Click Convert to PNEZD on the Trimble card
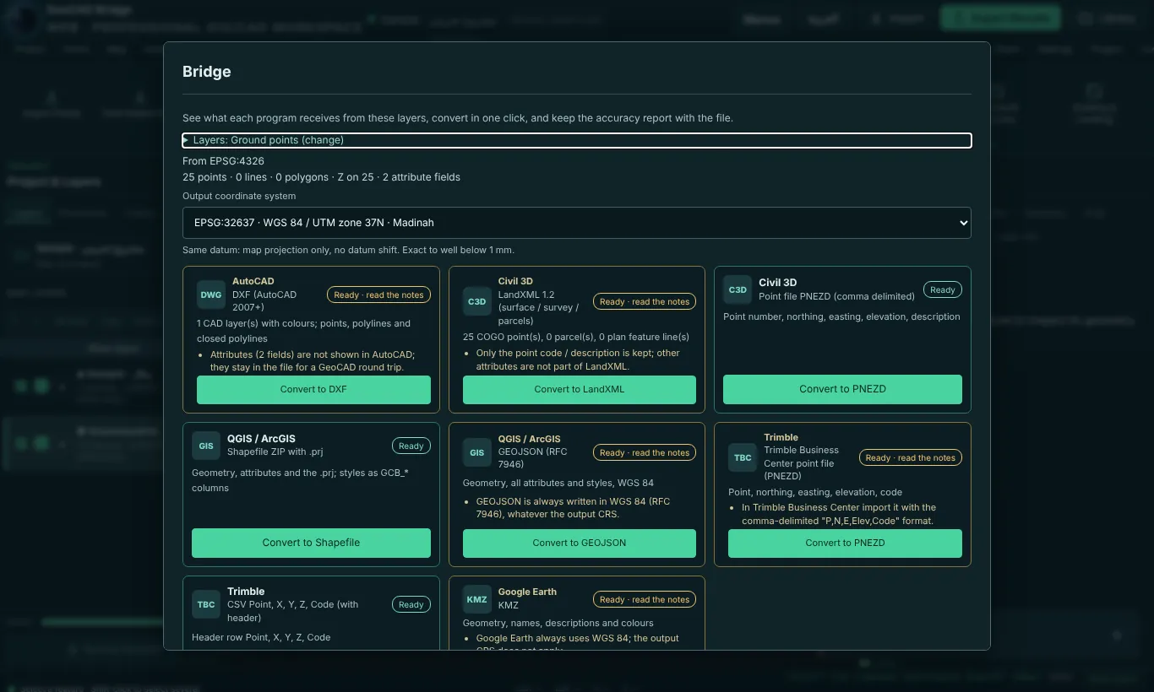The image size is (1154, 692). tap(845, 543)
